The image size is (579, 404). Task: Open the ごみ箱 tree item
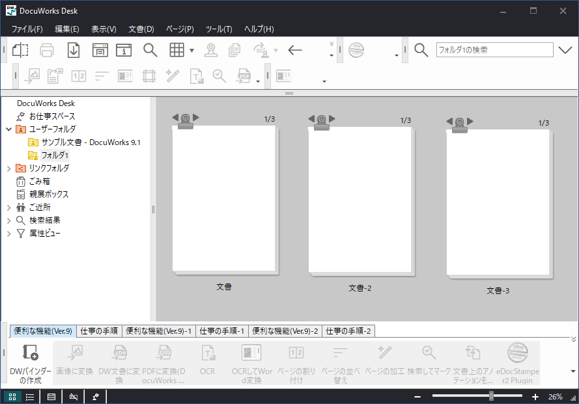pyautogui.click(x=40, y=182)
